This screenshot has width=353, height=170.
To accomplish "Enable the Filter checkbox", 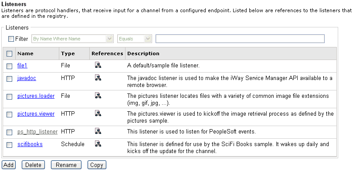I will coord(11,39).
